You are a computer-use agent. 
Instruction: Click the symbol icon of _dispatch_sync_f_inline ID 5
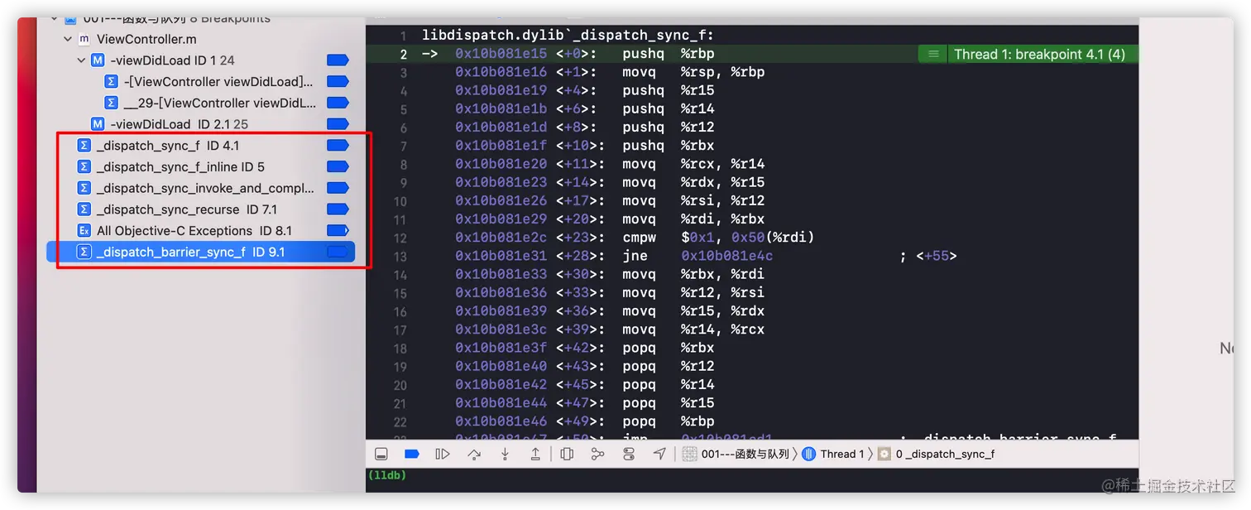84,166
